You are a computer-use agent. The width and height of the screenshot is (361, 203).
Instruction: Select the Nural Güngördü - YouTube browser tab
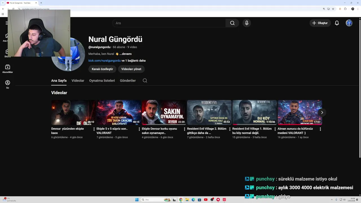21,3
